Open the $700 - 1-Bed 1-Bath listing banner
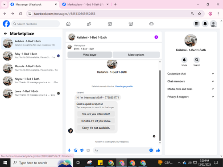Screen dimensions: 223x167 click(x=114, y=47)
